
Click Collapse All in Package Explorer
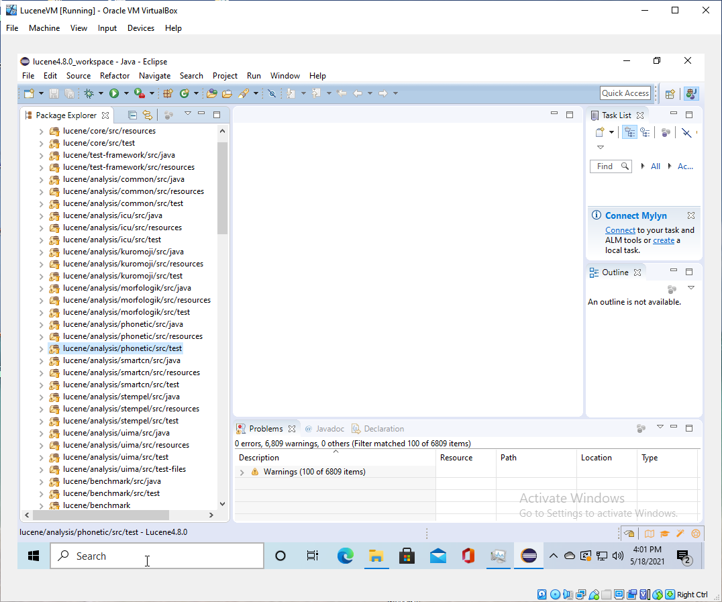click(x=132, y=115)
